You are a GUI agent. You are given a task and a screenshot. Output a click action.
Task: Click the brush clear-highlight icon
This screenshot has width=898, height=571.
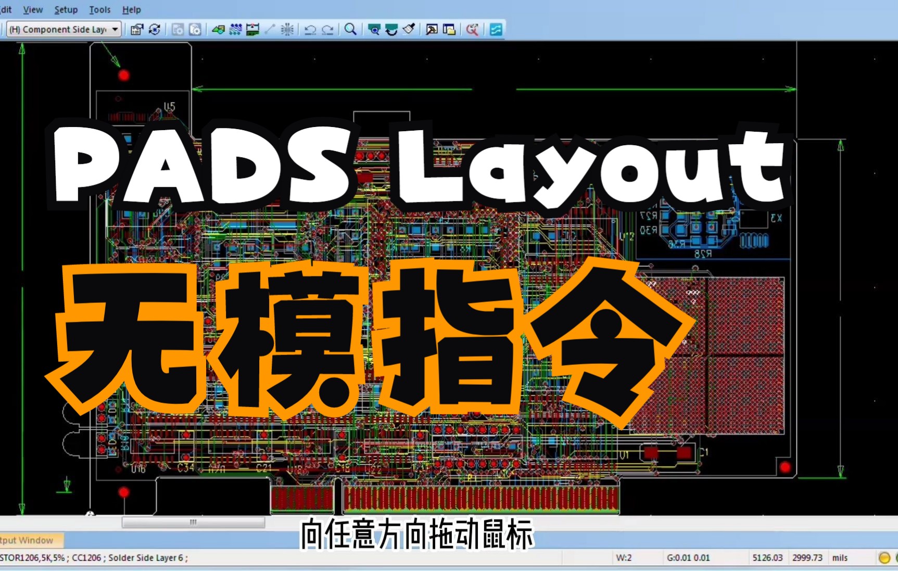(x=409, y=29)
